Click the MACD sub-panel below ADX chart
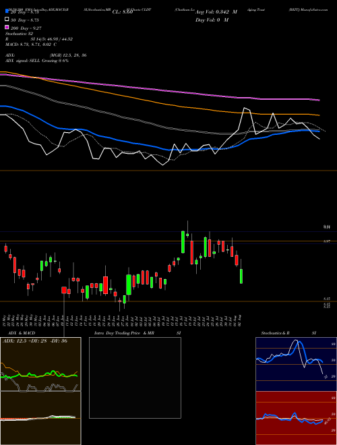 40,418
